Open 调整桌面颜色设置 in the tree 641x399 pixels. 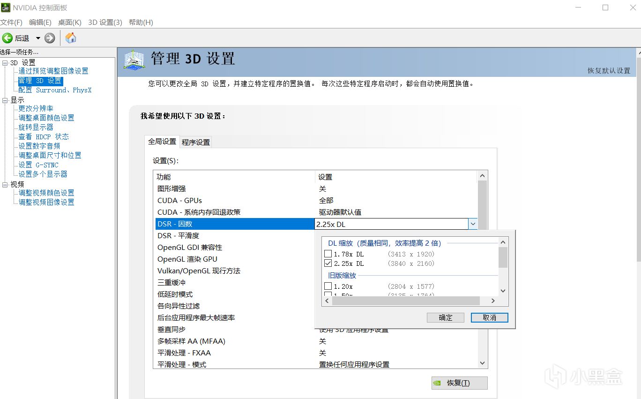(46, 118)
